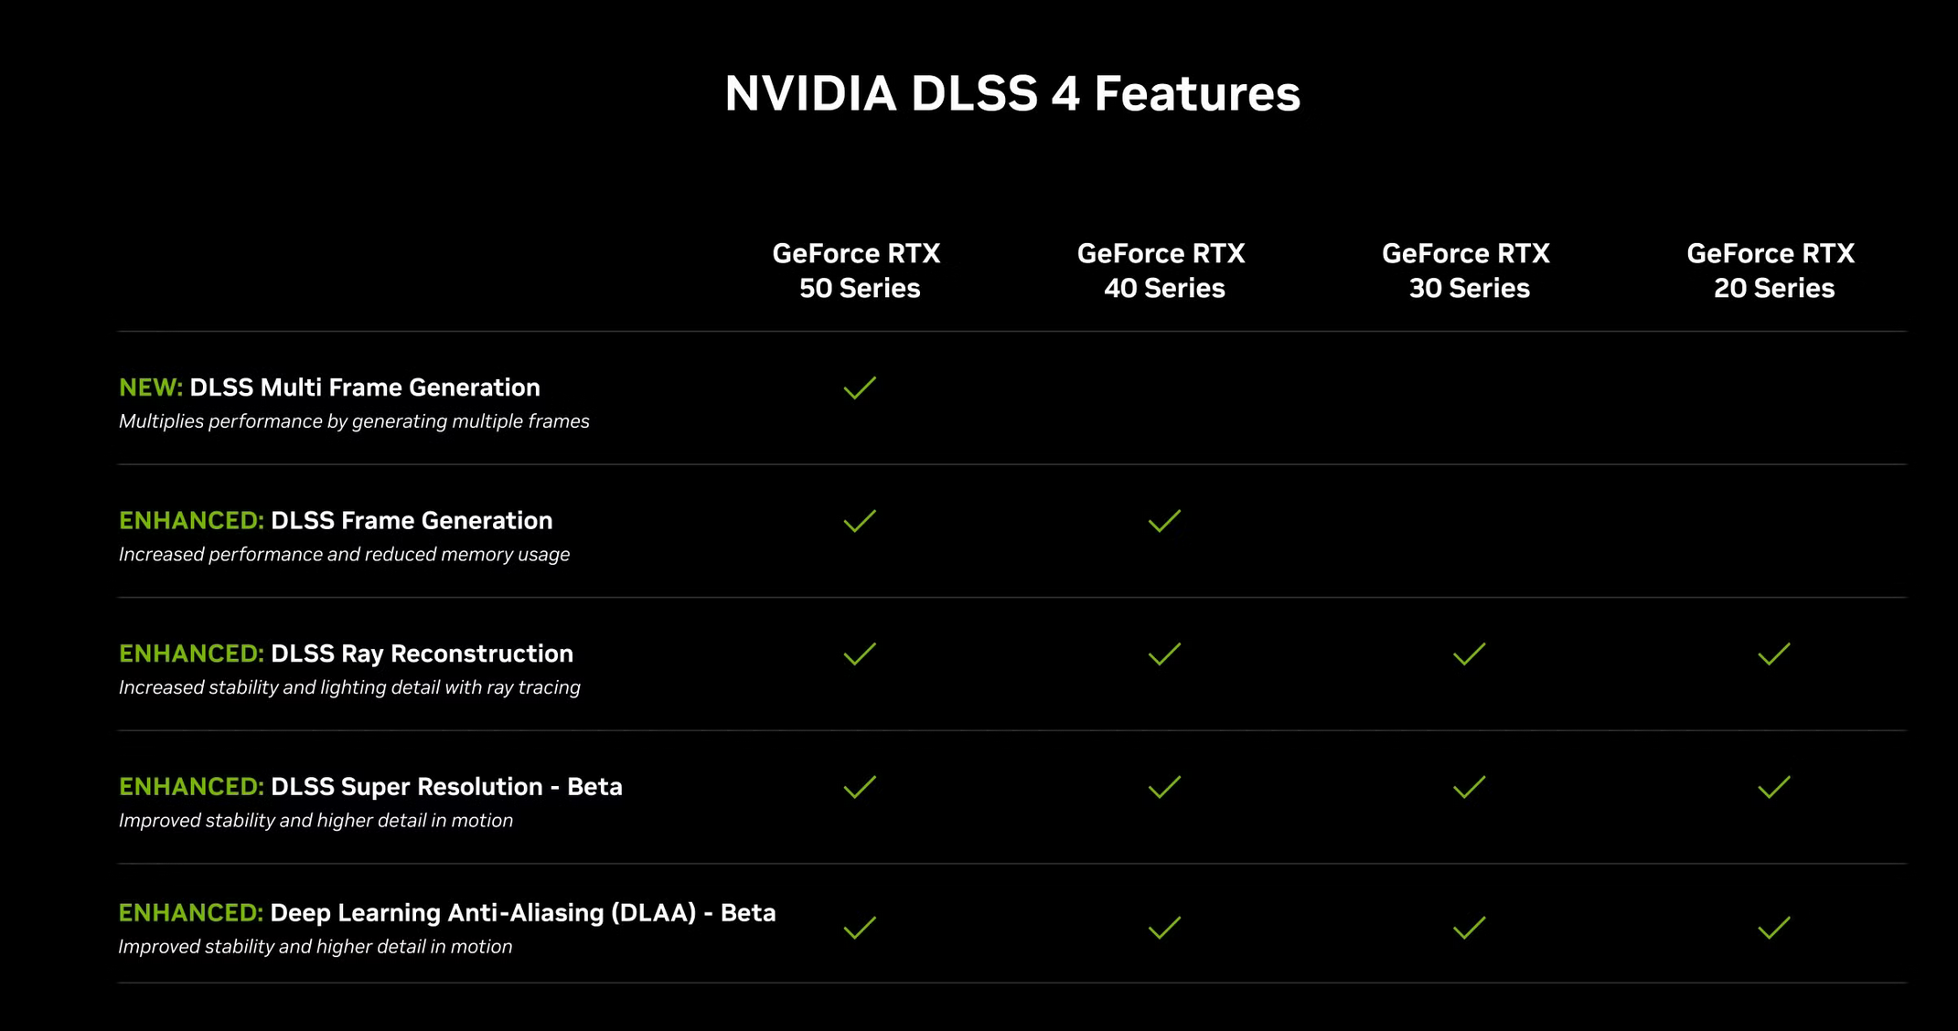Click the Super Resolution RTX 40 Series checkmark
The image size is (1958, 1031).
tap(1164, 787)
